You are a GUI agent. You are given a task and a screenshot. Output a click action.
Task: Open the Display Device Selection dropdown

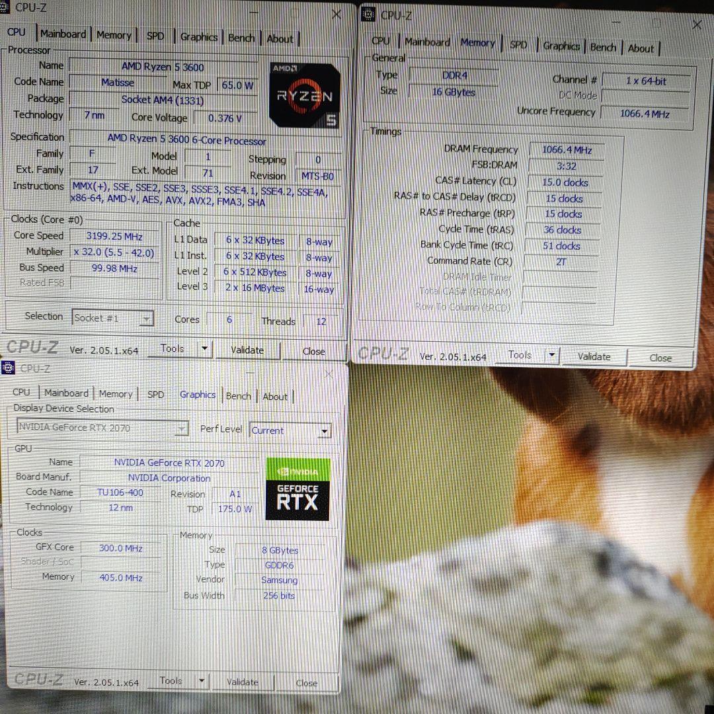tap(181, 428)
